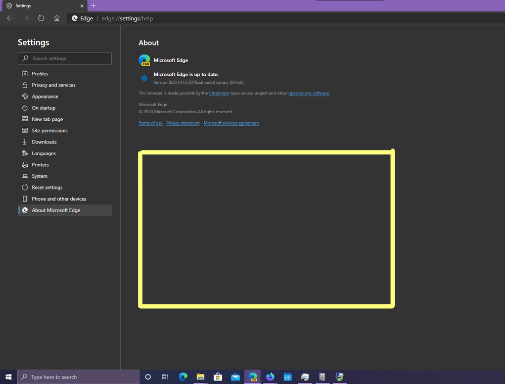Open the Microsoft services agreement link
The image size is (505, 384).
pyautogui.click(x=231, y=123)
